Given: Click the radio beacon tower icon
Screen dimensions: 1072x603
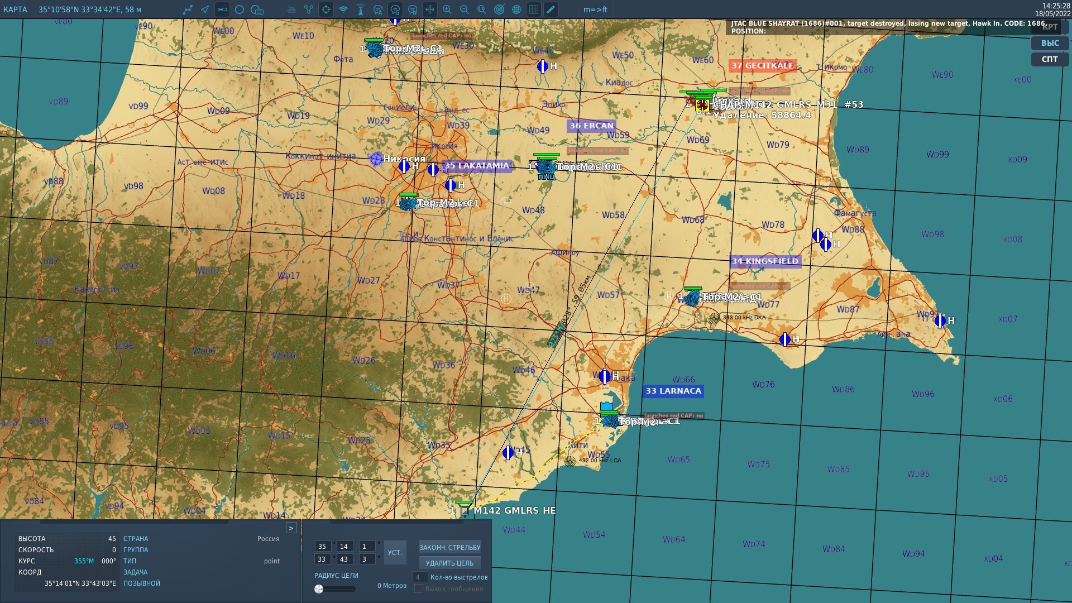Looking at the screenshot, I should [x=361, y=9].
